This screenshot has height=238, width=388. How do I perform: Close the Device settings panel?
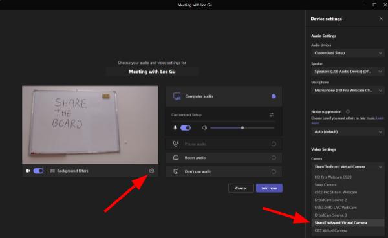click(381, 19)
